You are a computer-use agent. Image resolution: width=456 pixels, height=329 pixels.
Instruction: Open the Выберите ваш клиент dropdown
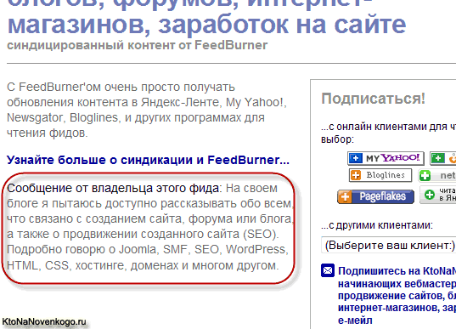389,245
